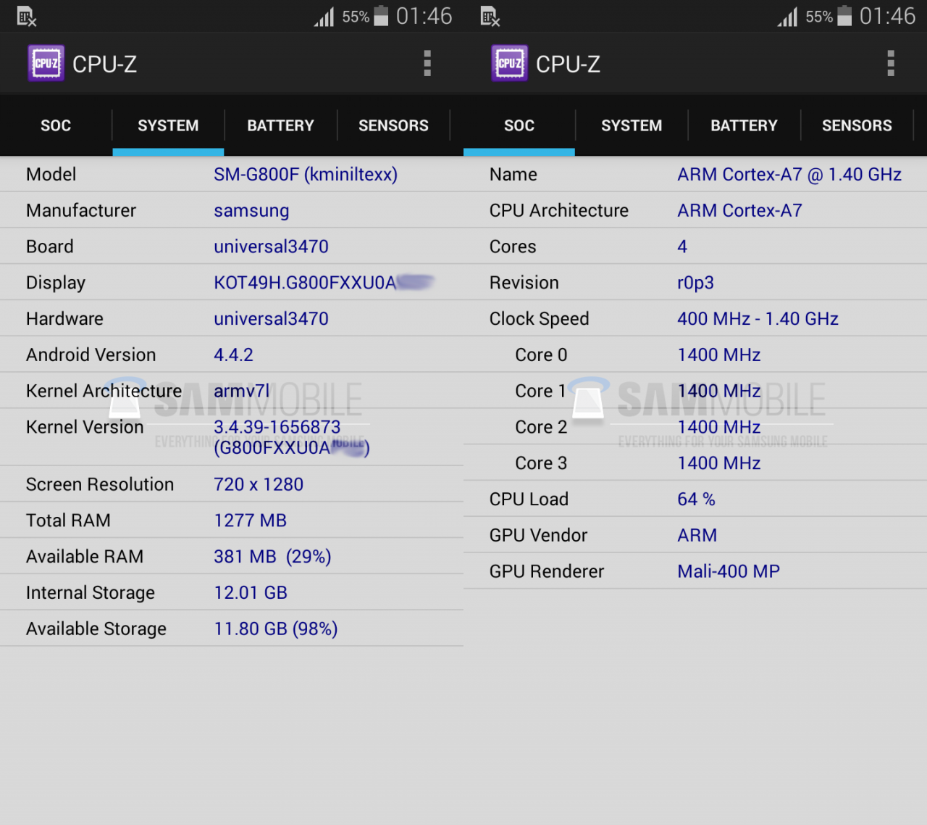
Task: Tap the Kernel Version label
Action: (85, 427)
